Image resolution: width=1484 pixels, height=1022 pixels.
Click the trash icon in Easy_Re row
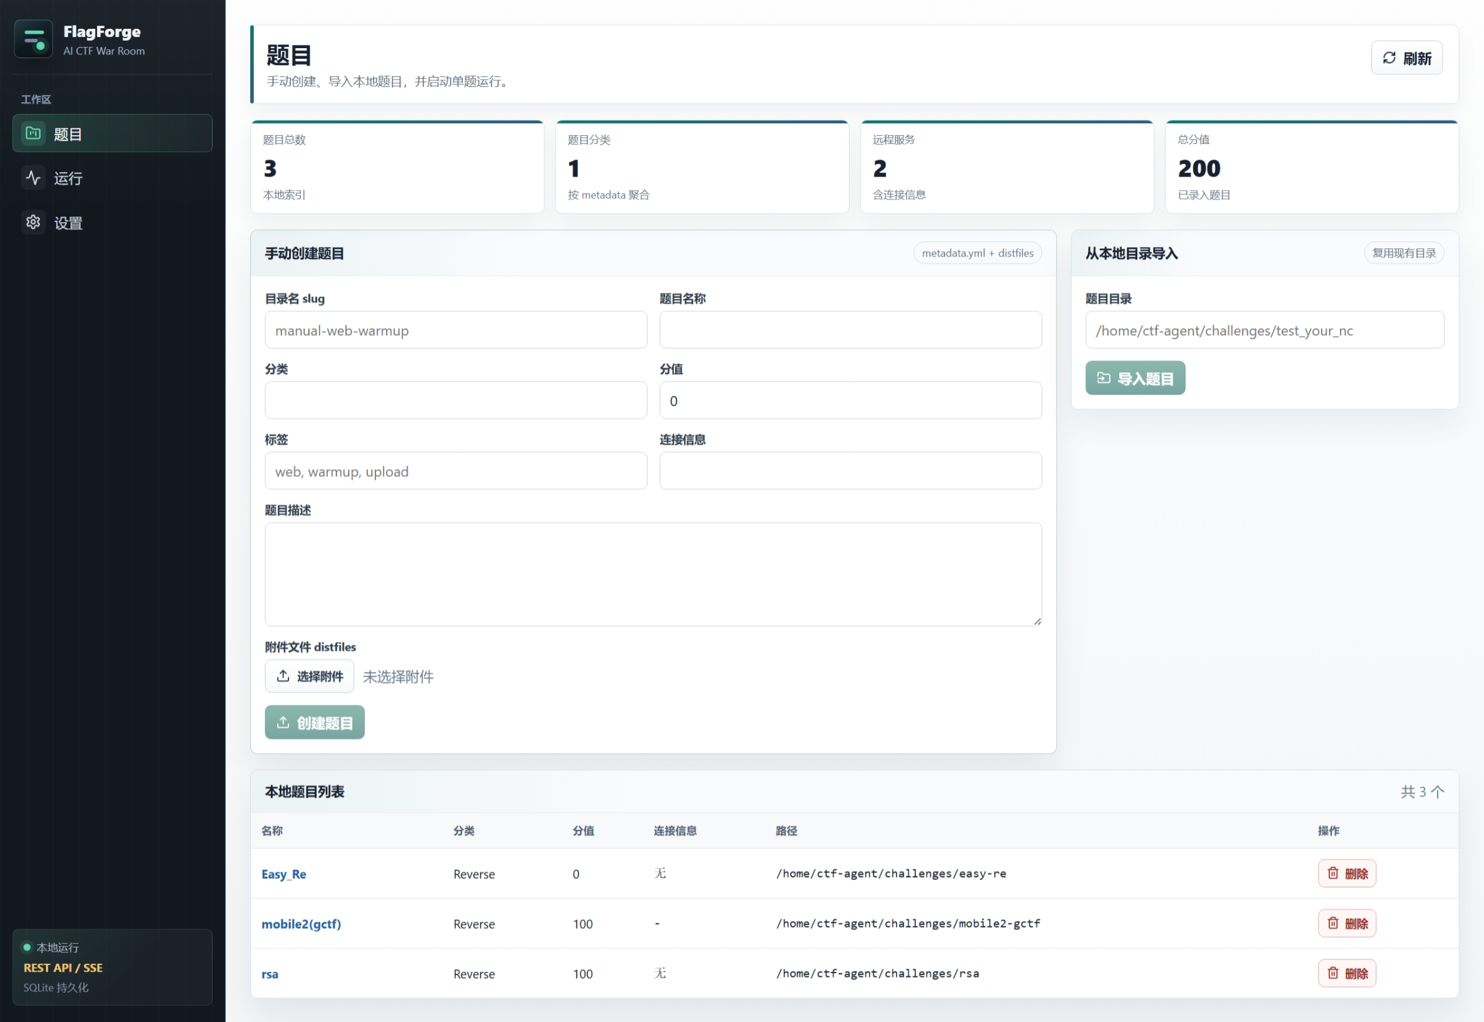[1333, 873]
